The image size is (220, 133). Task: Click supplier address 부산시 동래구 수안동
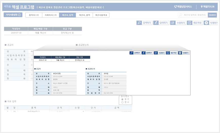pyautogui.click(x=60, y=83)
